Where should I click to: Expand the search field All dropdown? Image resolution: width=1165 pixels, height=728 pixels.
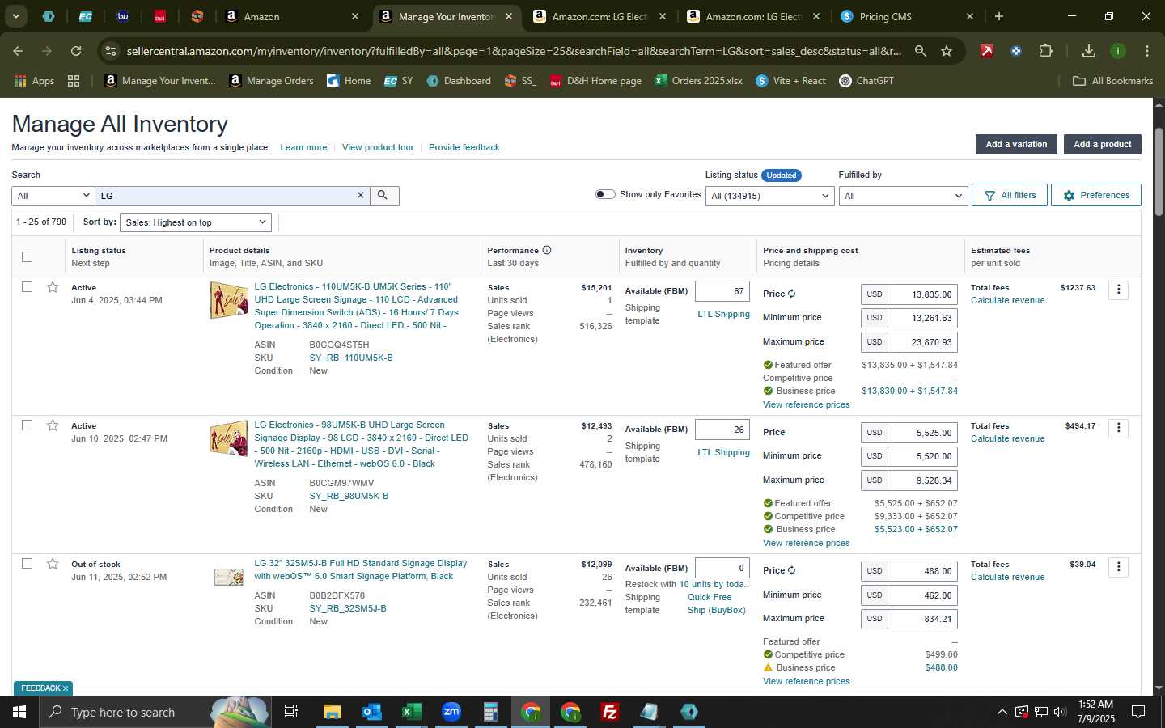click(x=53, y=196)
